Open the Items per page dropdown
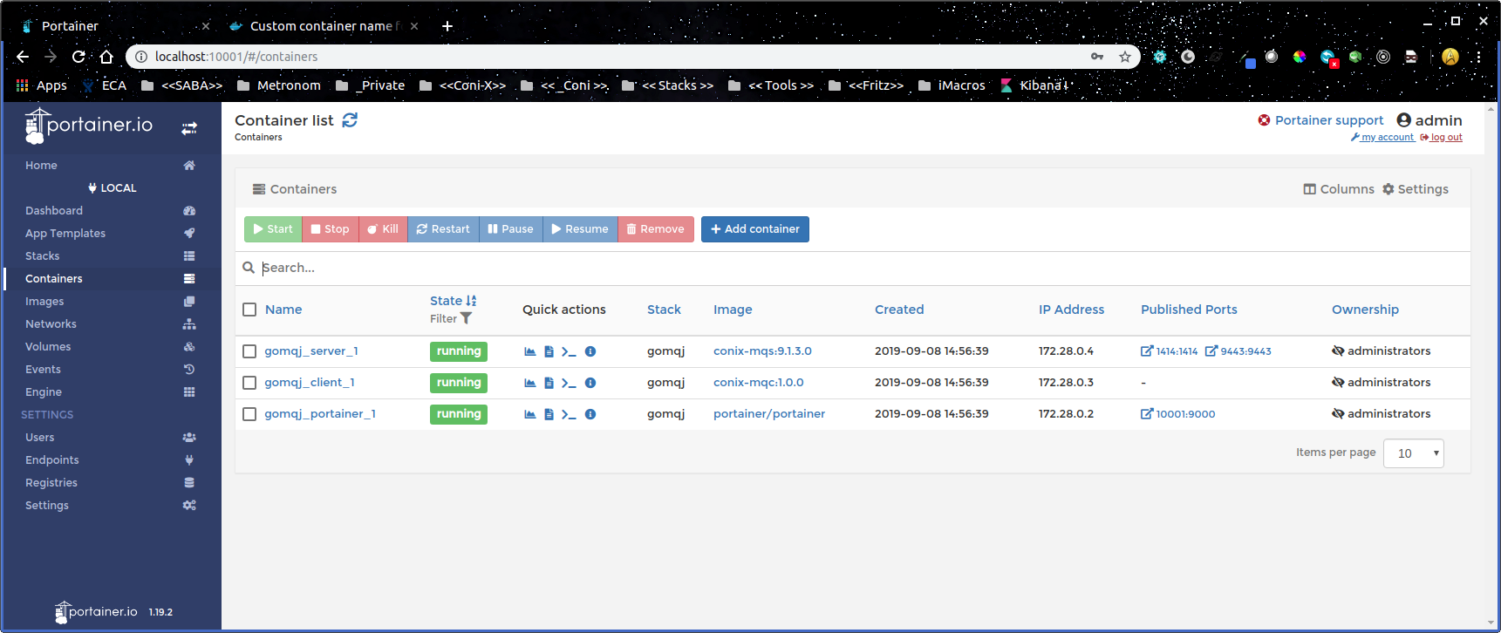This screenshot has height=633, width=1501. coord(1413,453)
